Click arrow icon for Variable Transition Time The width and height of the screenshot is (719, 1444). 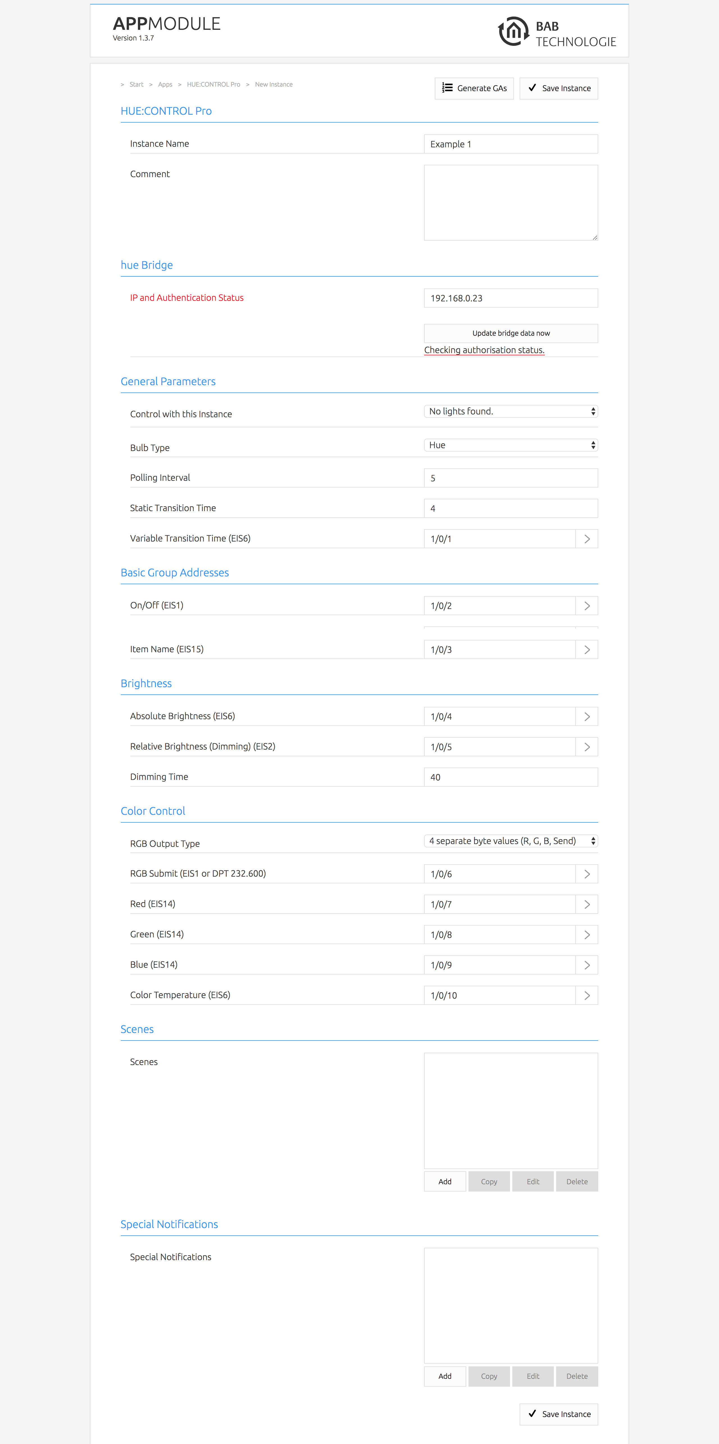[586, 539]
